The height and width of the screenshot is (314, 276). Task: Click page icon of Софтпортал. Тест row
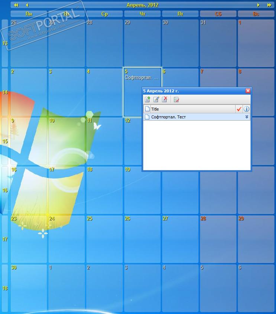tap(147, 117)
